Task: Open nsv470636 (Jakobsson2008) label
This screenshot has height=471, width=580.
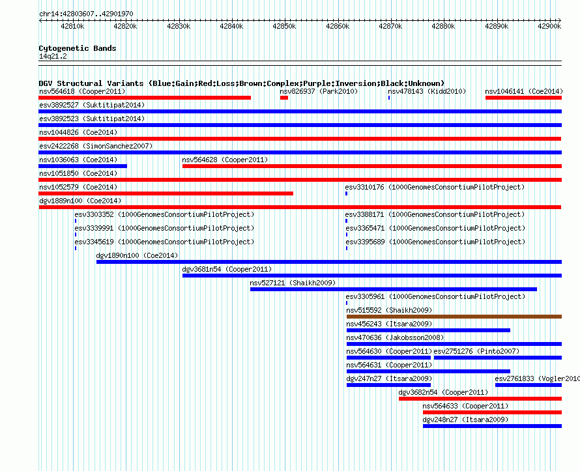Action: coord(395,337)
